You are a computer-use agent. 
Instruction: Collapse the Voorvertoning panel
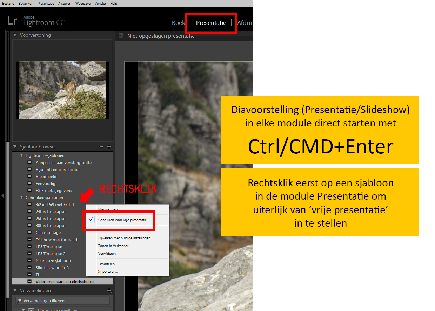15,35
